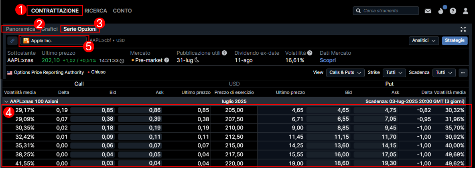Open the RICERCA menu

click(96, 11)
